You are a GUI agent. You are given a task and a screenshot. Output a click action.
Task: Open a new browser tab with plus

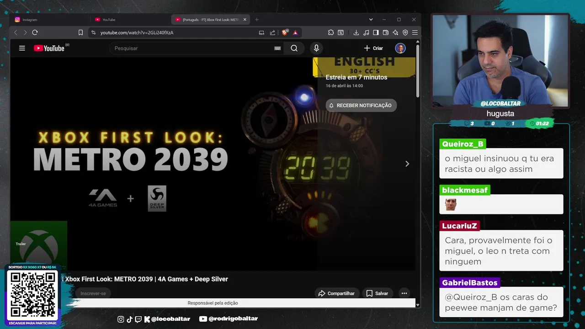tap(256, 20)
